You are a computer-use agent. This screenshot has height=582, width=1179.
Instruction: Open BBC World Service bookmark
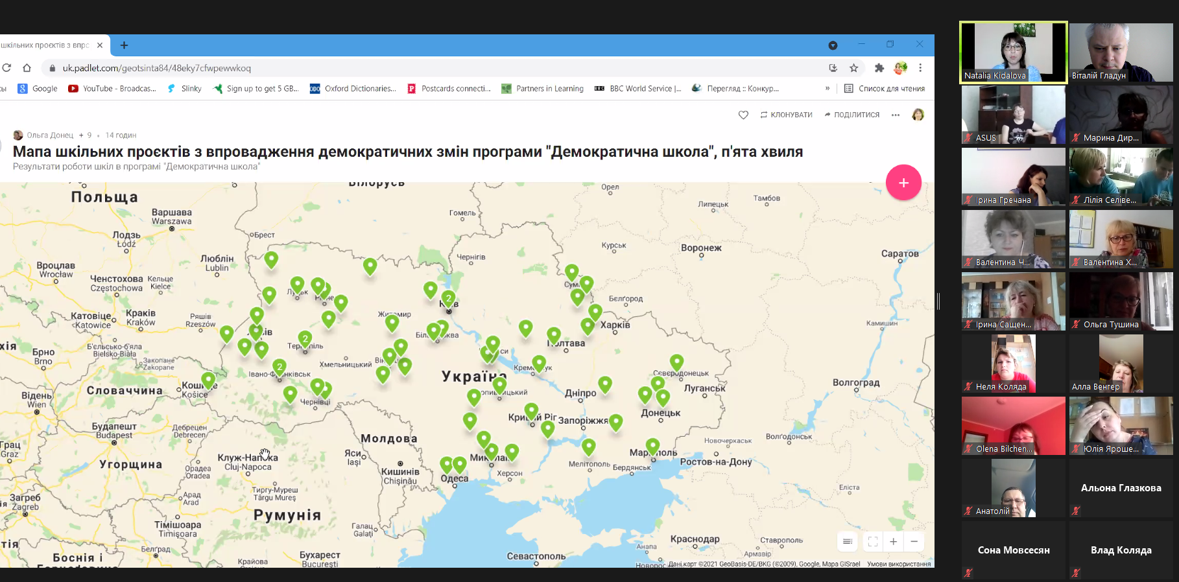(x=638, y=89)
